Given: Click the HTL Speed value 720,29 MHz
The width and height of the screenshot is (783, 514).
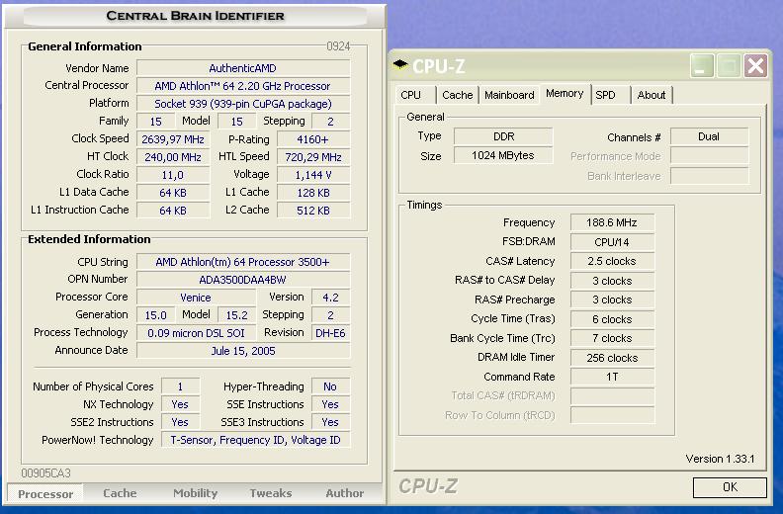Looking at the screenshot, I should [x=313, y=157].
